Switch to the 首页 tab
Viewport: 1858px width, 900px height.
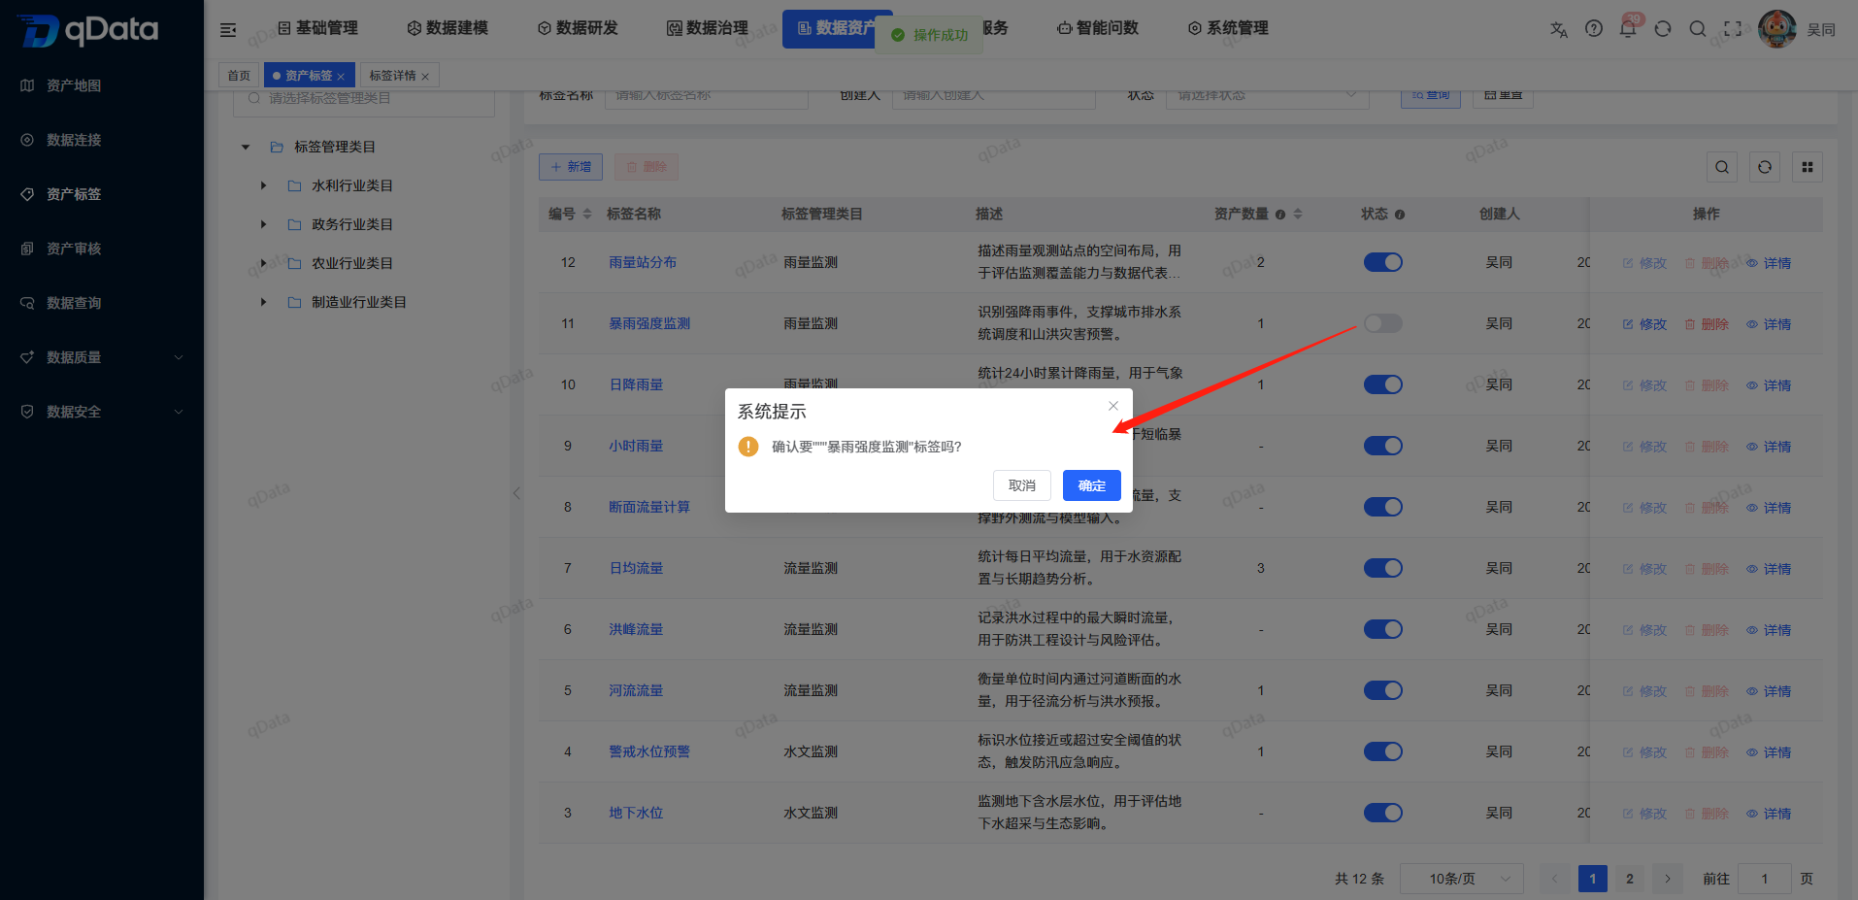click(239, 75)
